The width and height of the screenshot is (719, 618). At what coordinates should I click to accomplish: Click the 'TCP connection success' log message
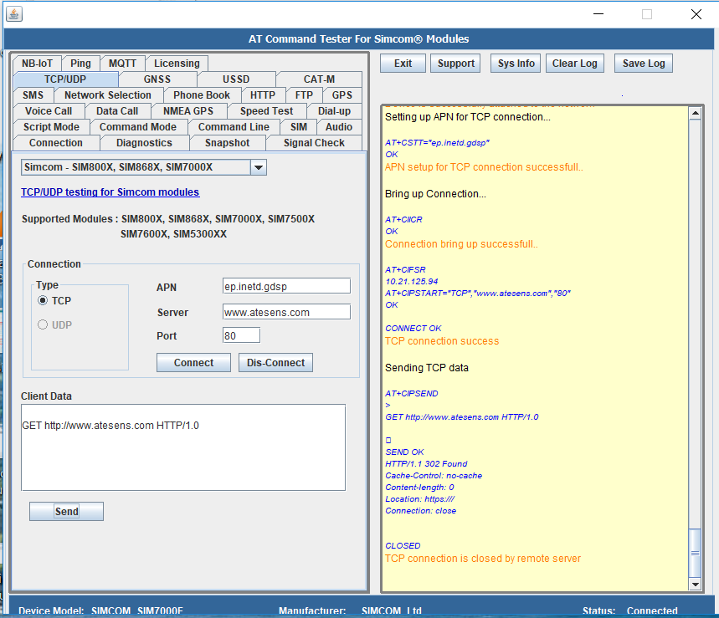point(442,341)
